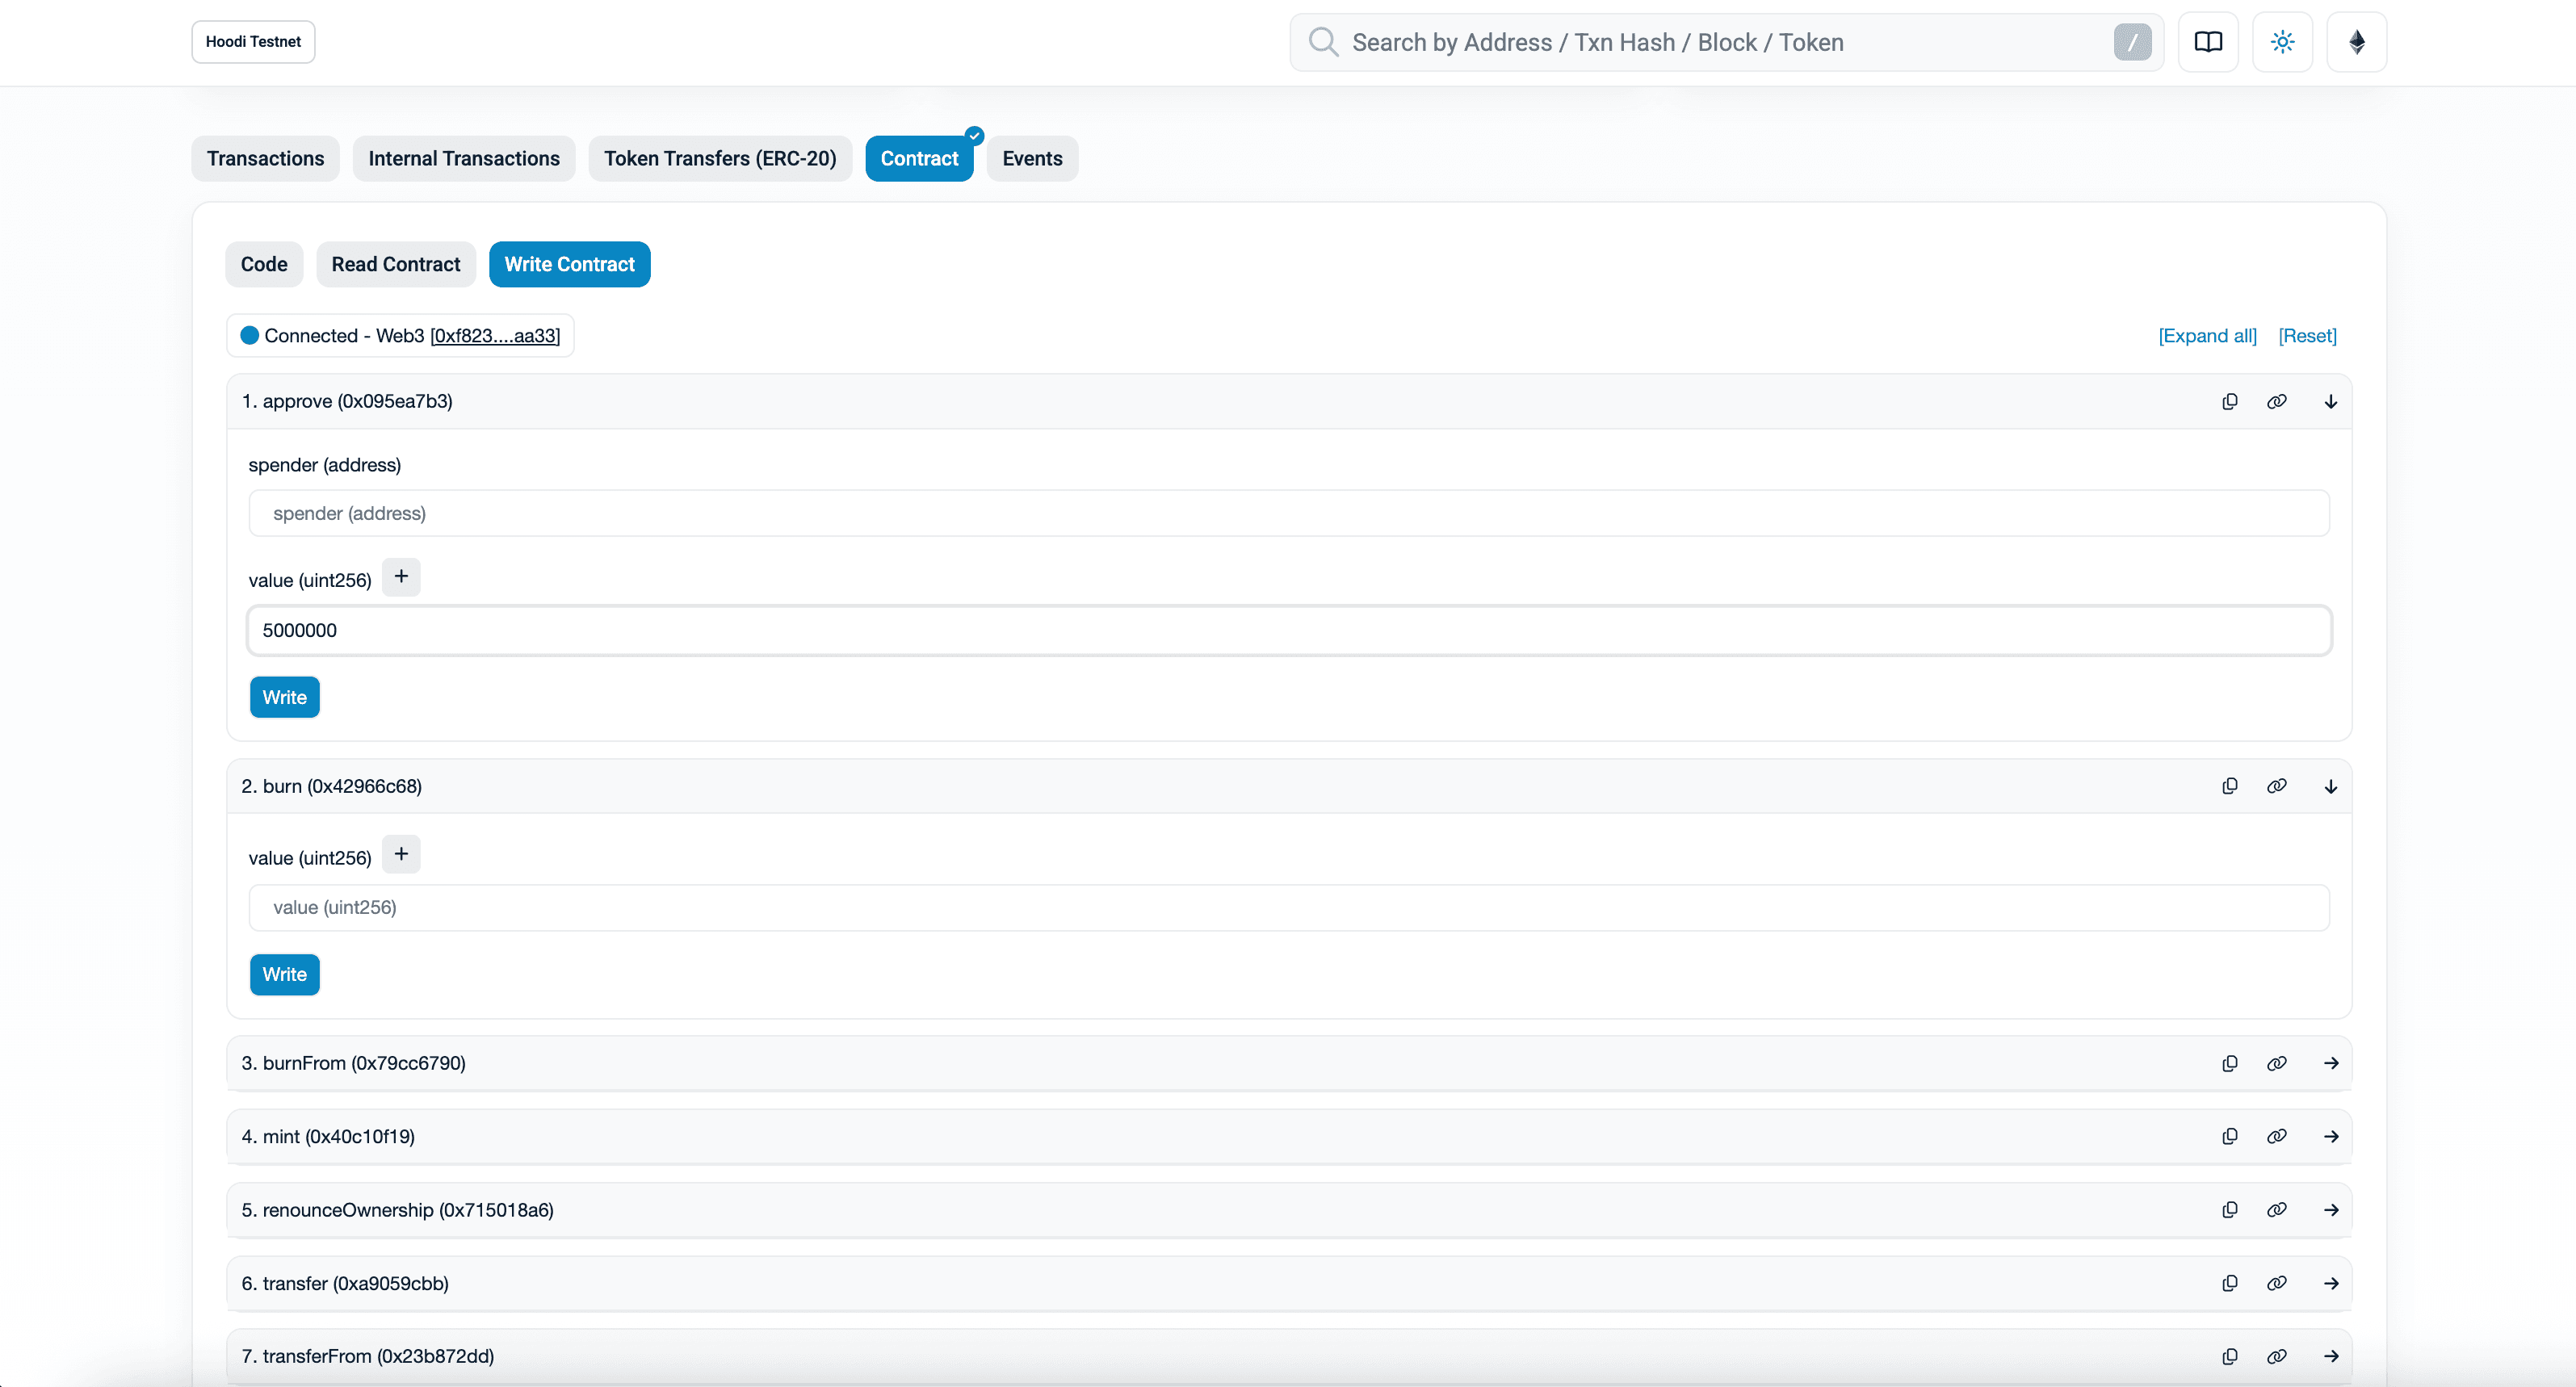Expand the renounceOwnership function row
2576x1387 pixels.
2330,1210
